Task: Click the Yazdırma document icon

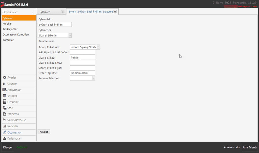Action: [5, 114]
